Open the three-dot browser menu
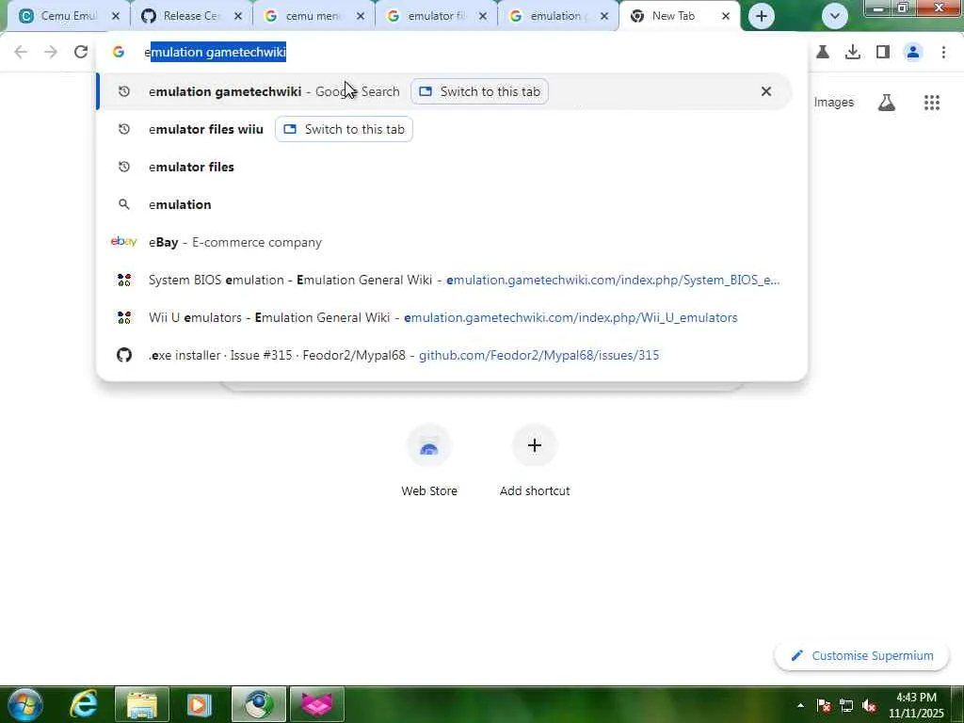The height and width of the screenshot is (723, 964). [x=943, y=53]
